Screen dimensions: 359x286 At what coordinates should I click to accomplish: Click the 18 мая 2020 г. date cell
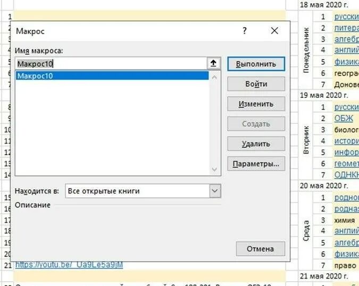324,5
